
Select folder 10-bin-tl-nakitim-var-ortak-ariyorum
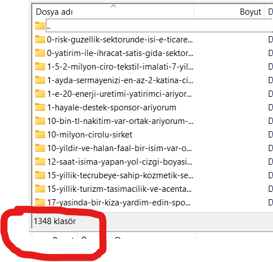(x=120, y=121)
